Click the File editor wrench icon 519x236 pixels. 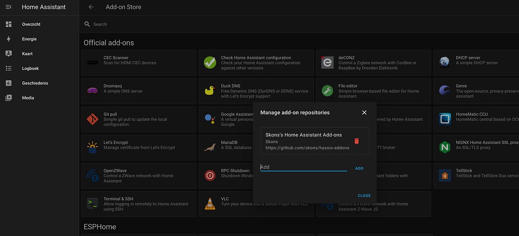click(327, 90)
